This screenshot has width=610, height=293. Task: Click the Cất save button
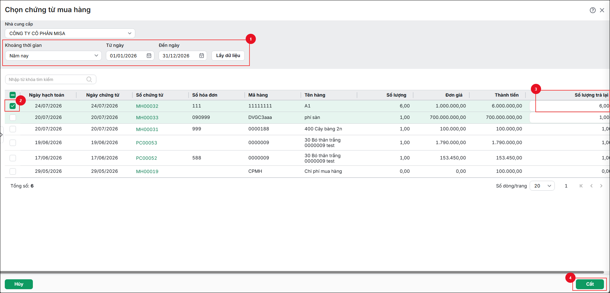590,284
